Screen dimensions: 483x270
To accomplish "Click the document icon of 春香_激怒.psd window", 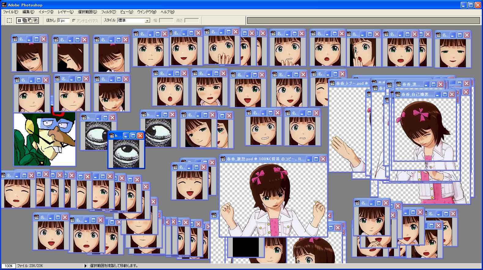I will click(x=224, y=159).
